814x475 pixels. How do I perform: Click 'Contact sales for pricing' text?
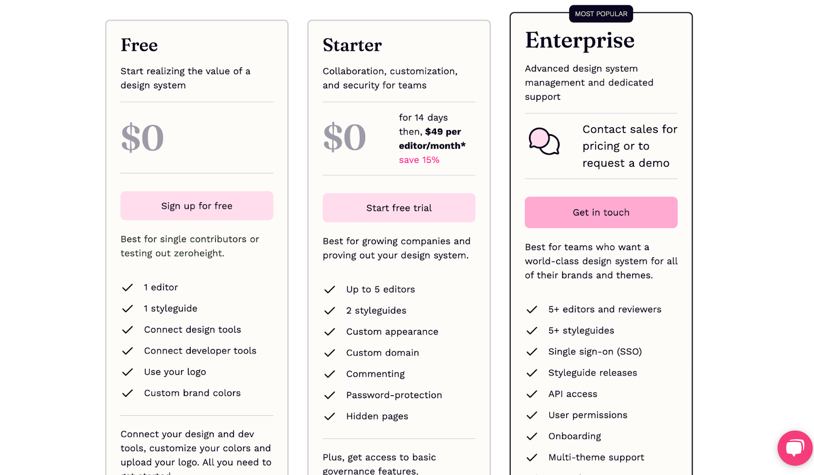pos(629,146)
